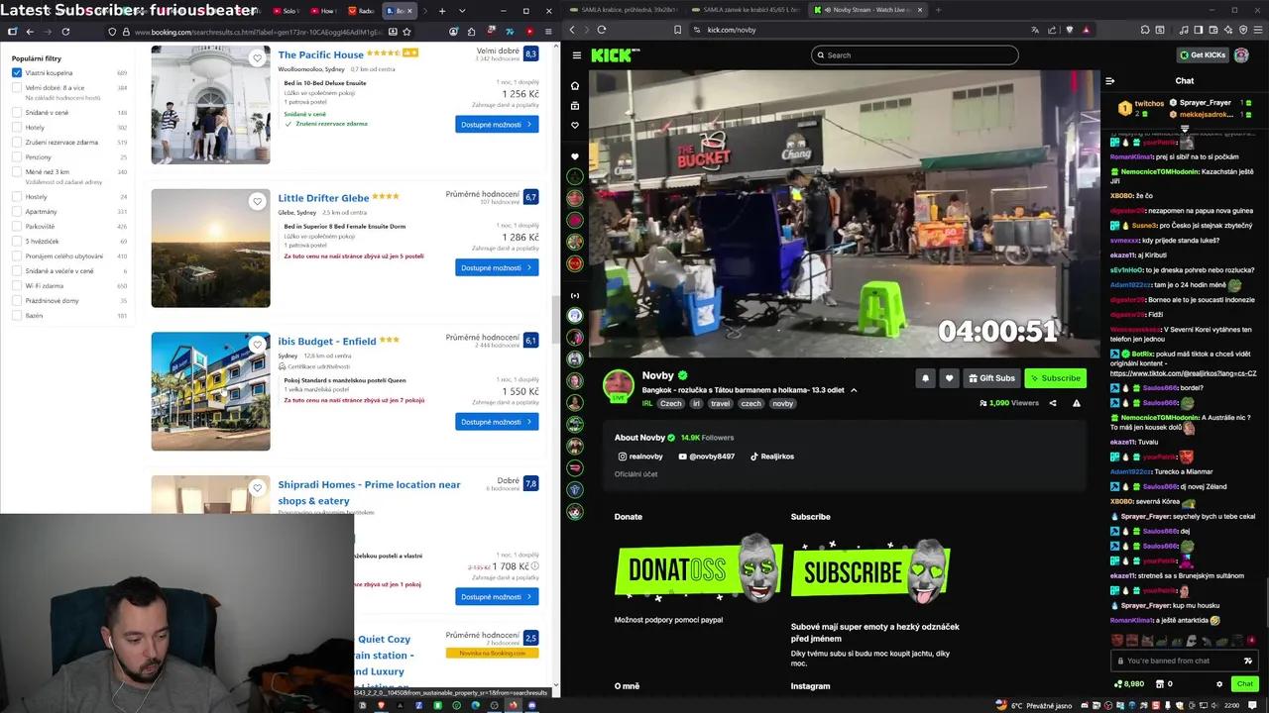Reload the kick.com page

(602, 30)
